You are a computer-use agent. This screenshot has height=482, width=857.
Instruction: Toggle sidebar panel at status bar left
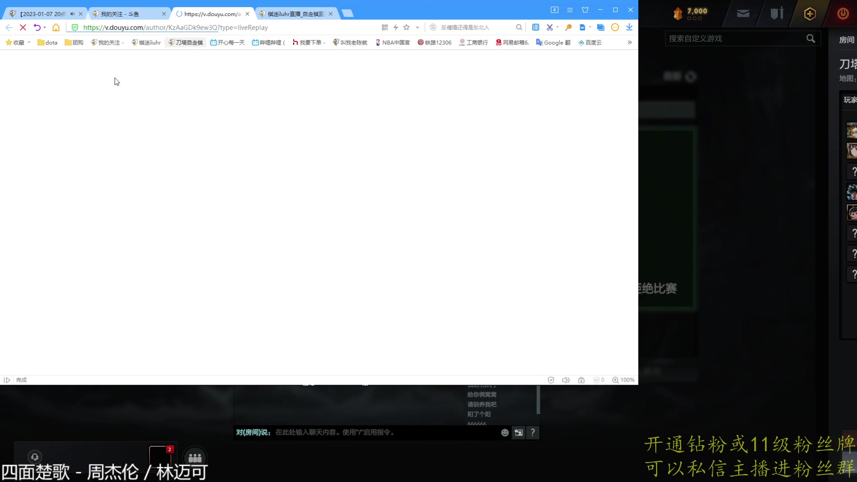7,380
